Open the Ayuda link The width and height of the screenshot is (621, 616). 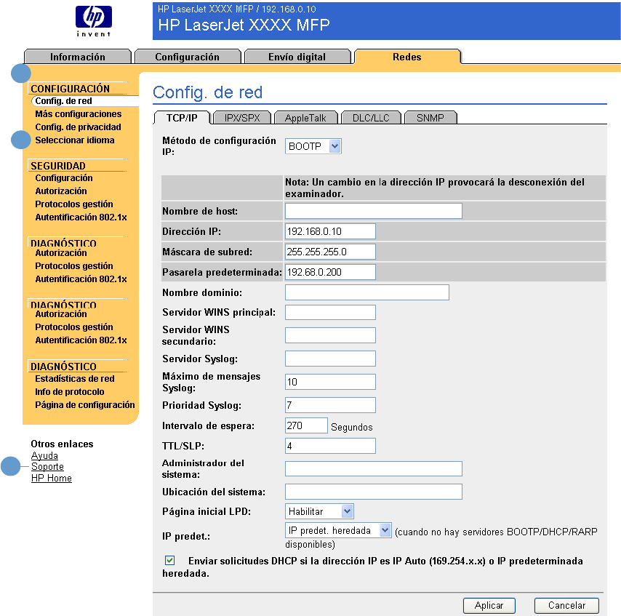pos(45,455)
